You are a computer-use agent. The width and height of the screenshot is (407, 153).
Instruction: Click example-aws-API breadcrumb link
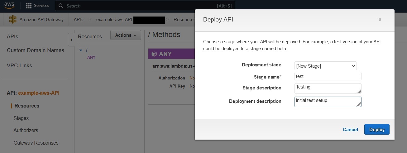(114, 19)
